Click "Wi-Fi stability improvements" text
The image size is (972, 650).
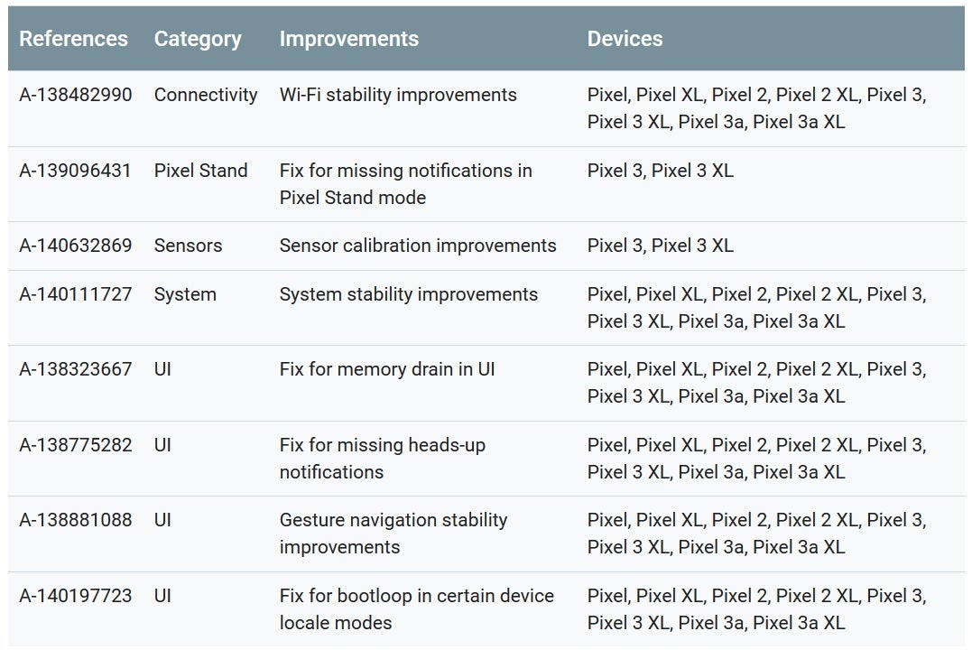(398, 95)
